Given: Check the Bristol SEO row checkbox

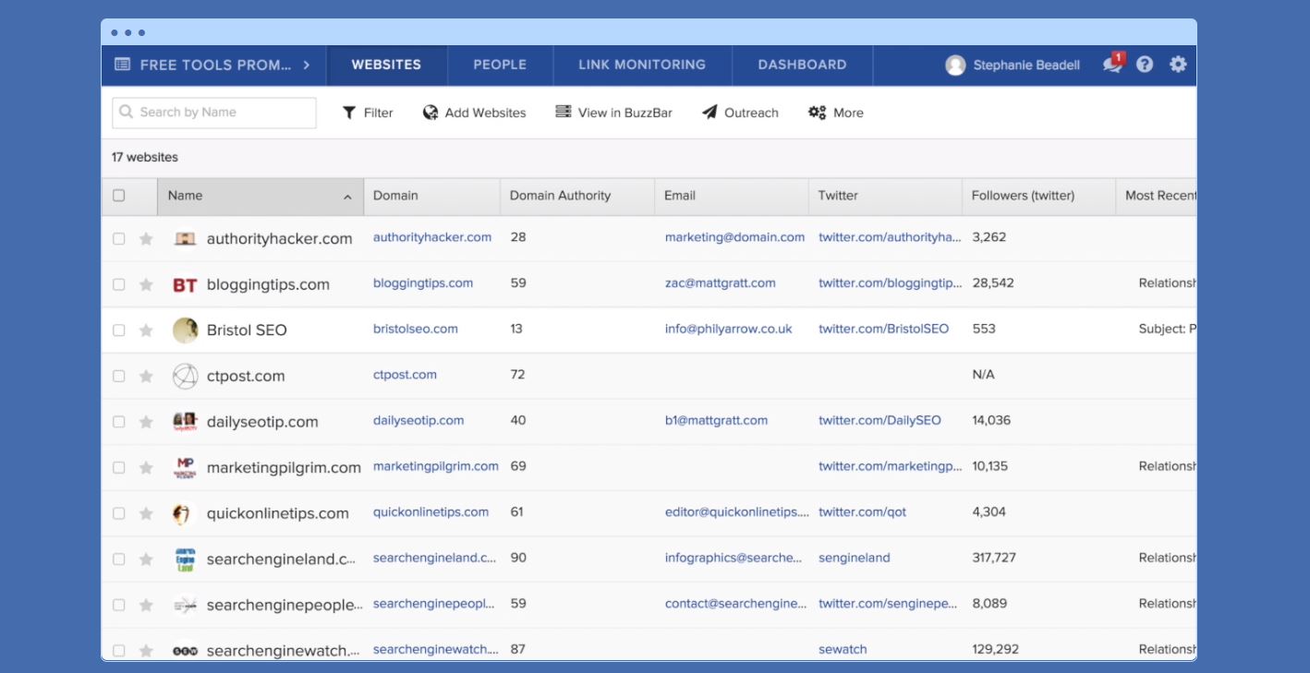Looking at the screenshot, I should [x=118, y=330].
